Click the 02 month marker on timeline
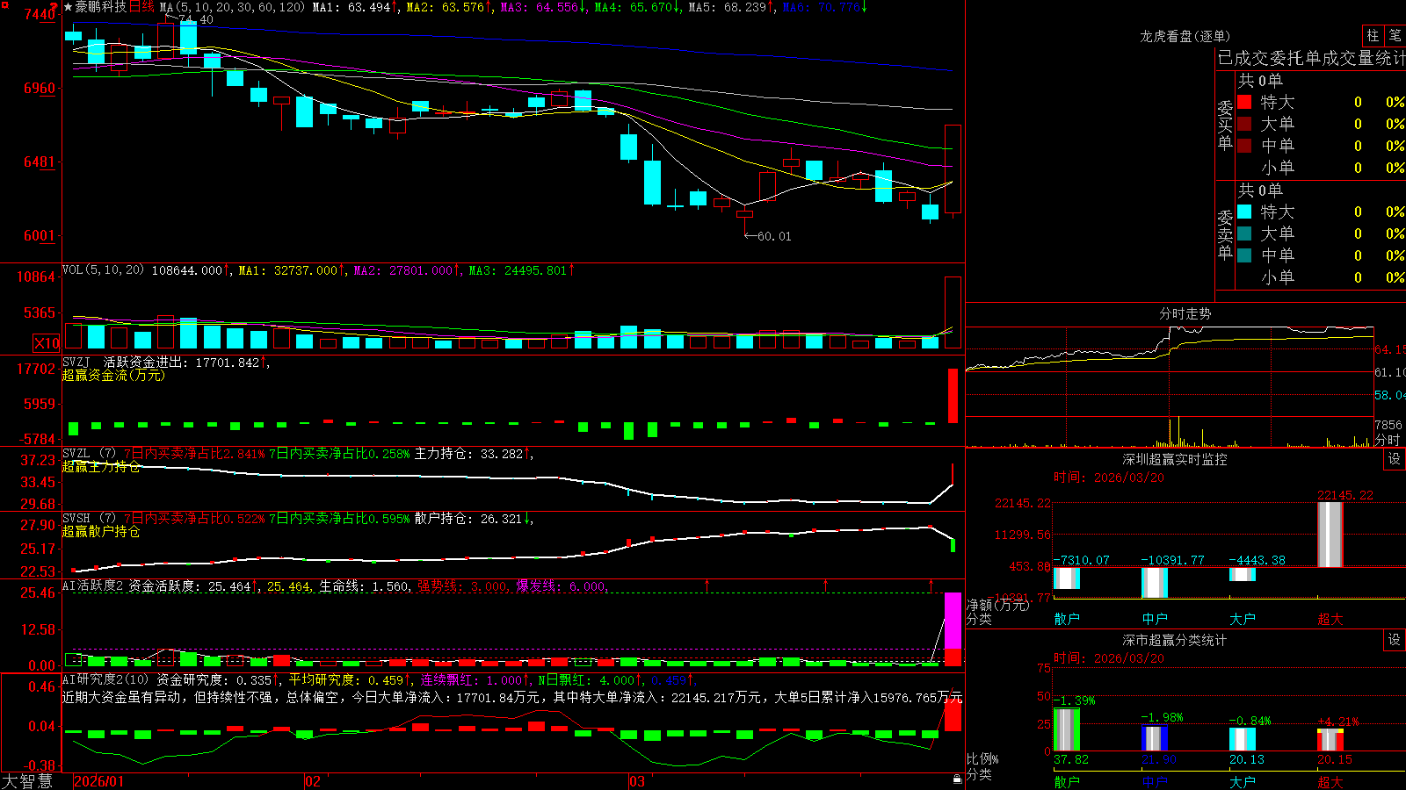1406x790 pixels. [x=313, y=781]
